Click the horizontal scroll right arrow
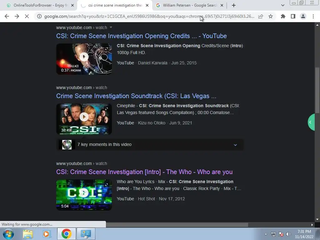This screenshot has width=320, height=240. pyautogui.click(x=312, y=225)
